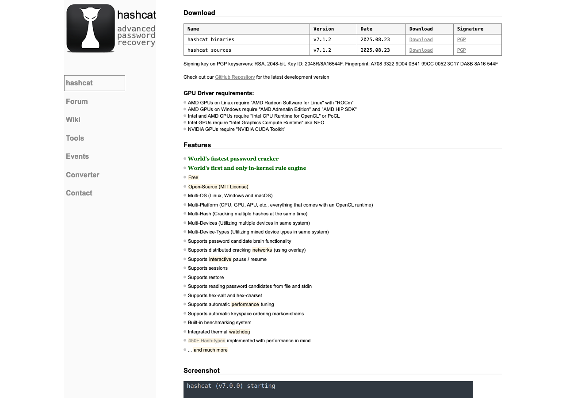Screen dimensions: 566x398
Task: Download the hashcat binaries v7.1.2
Action: [x=421, y=39]
